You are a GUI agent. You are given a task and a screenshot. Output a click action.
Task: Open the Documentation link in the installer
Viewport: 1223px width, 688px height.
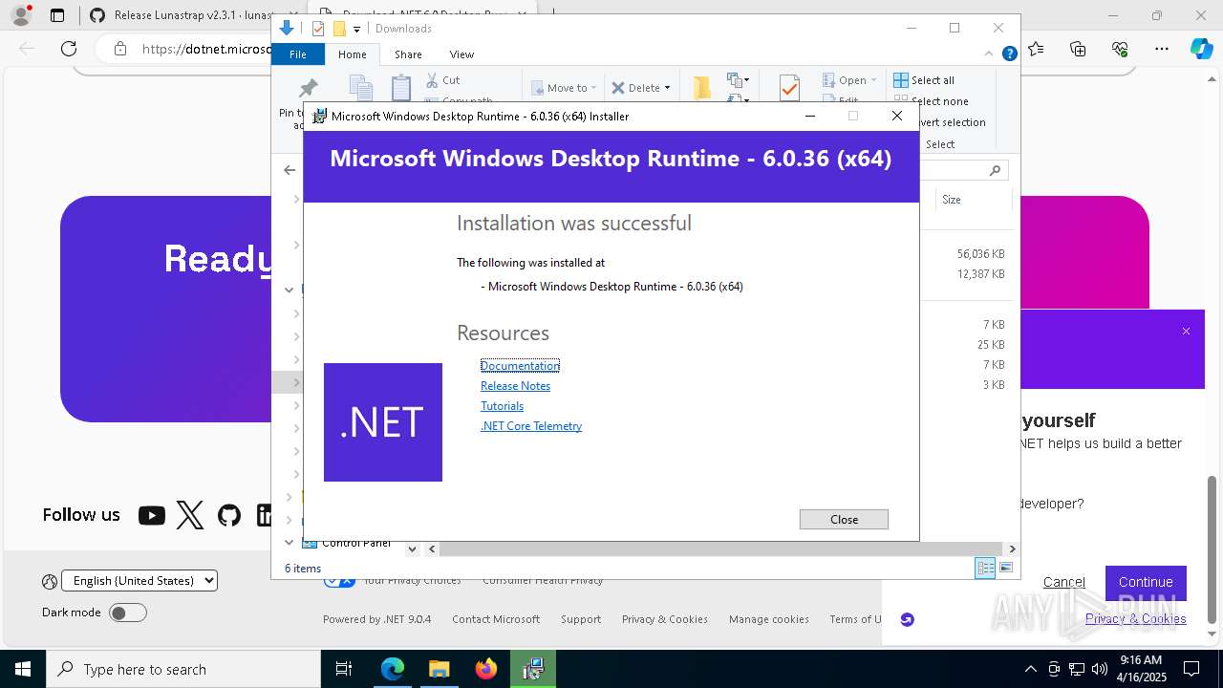(520, 365)
